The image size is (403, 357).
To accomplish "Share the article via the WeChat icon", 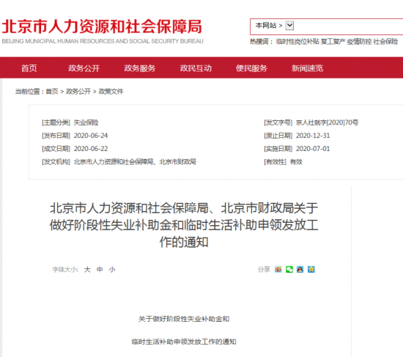I will coord(289,269).
